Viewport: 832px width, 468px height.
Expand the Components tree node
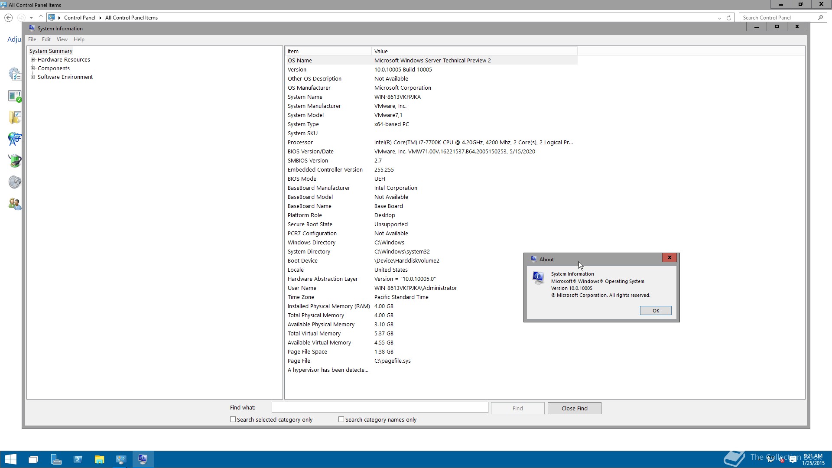[x=32, y=68]
